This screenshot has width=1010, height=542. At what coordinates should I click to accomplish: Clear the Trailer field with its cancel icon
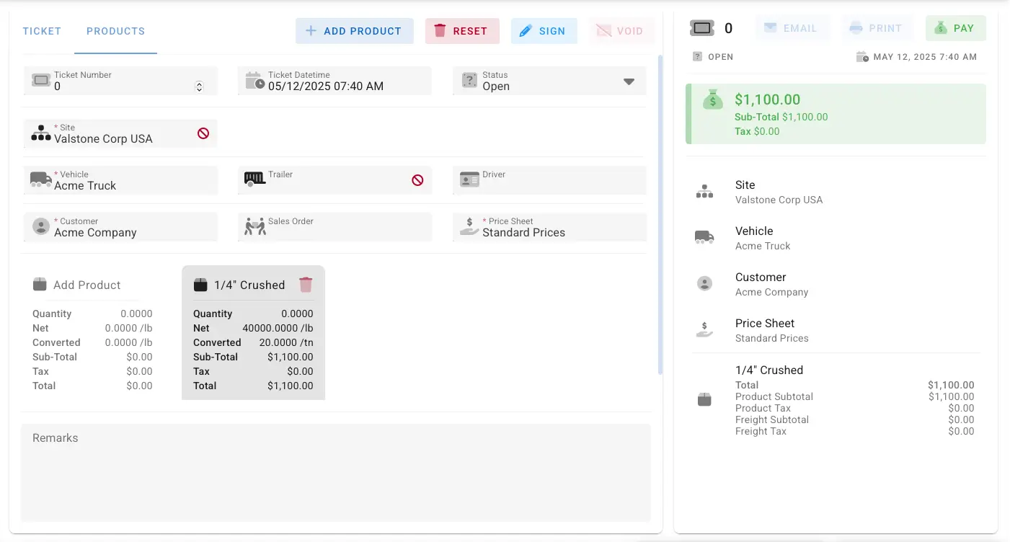tap(417, 180)
